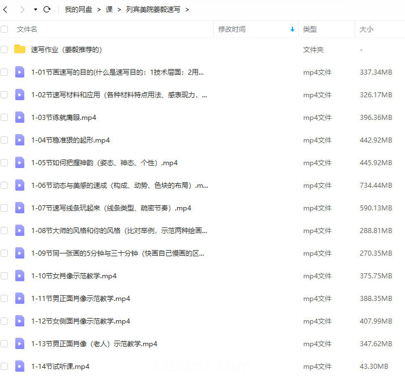The height and width of the screenshot is (383, 405).
Task: Click video icon for 1-14节试听课.mp4
Action: tap(20, 366)
